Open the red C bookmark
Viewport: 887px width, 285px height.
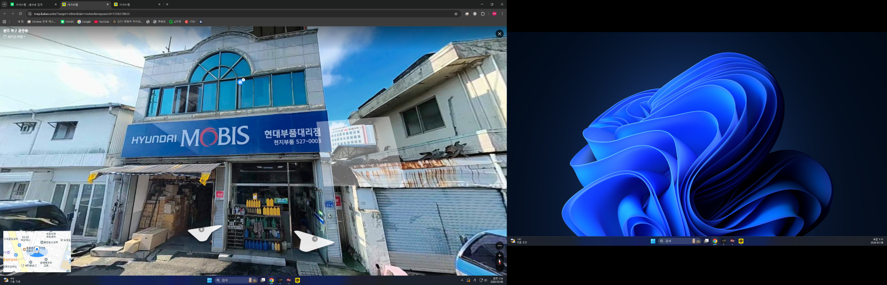click(190, 22)
